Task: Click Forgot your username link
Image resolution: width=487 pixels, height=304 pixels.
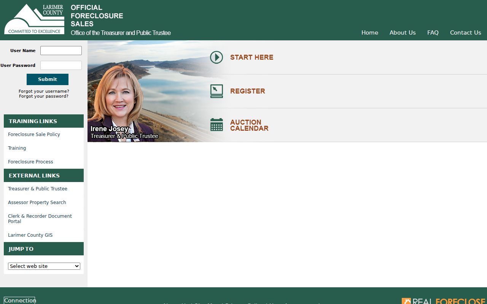Action: tap(44, 91)
